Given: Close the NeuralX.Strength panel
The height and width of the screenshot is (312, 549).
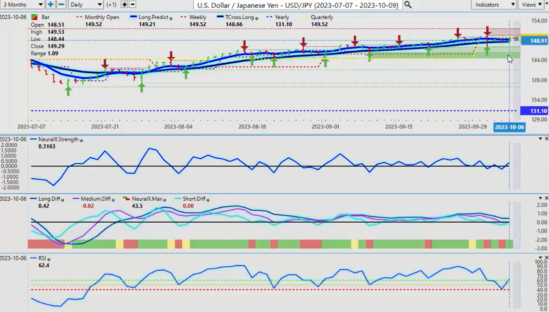Looking at the screenshot, I should (x=546, y=139).
